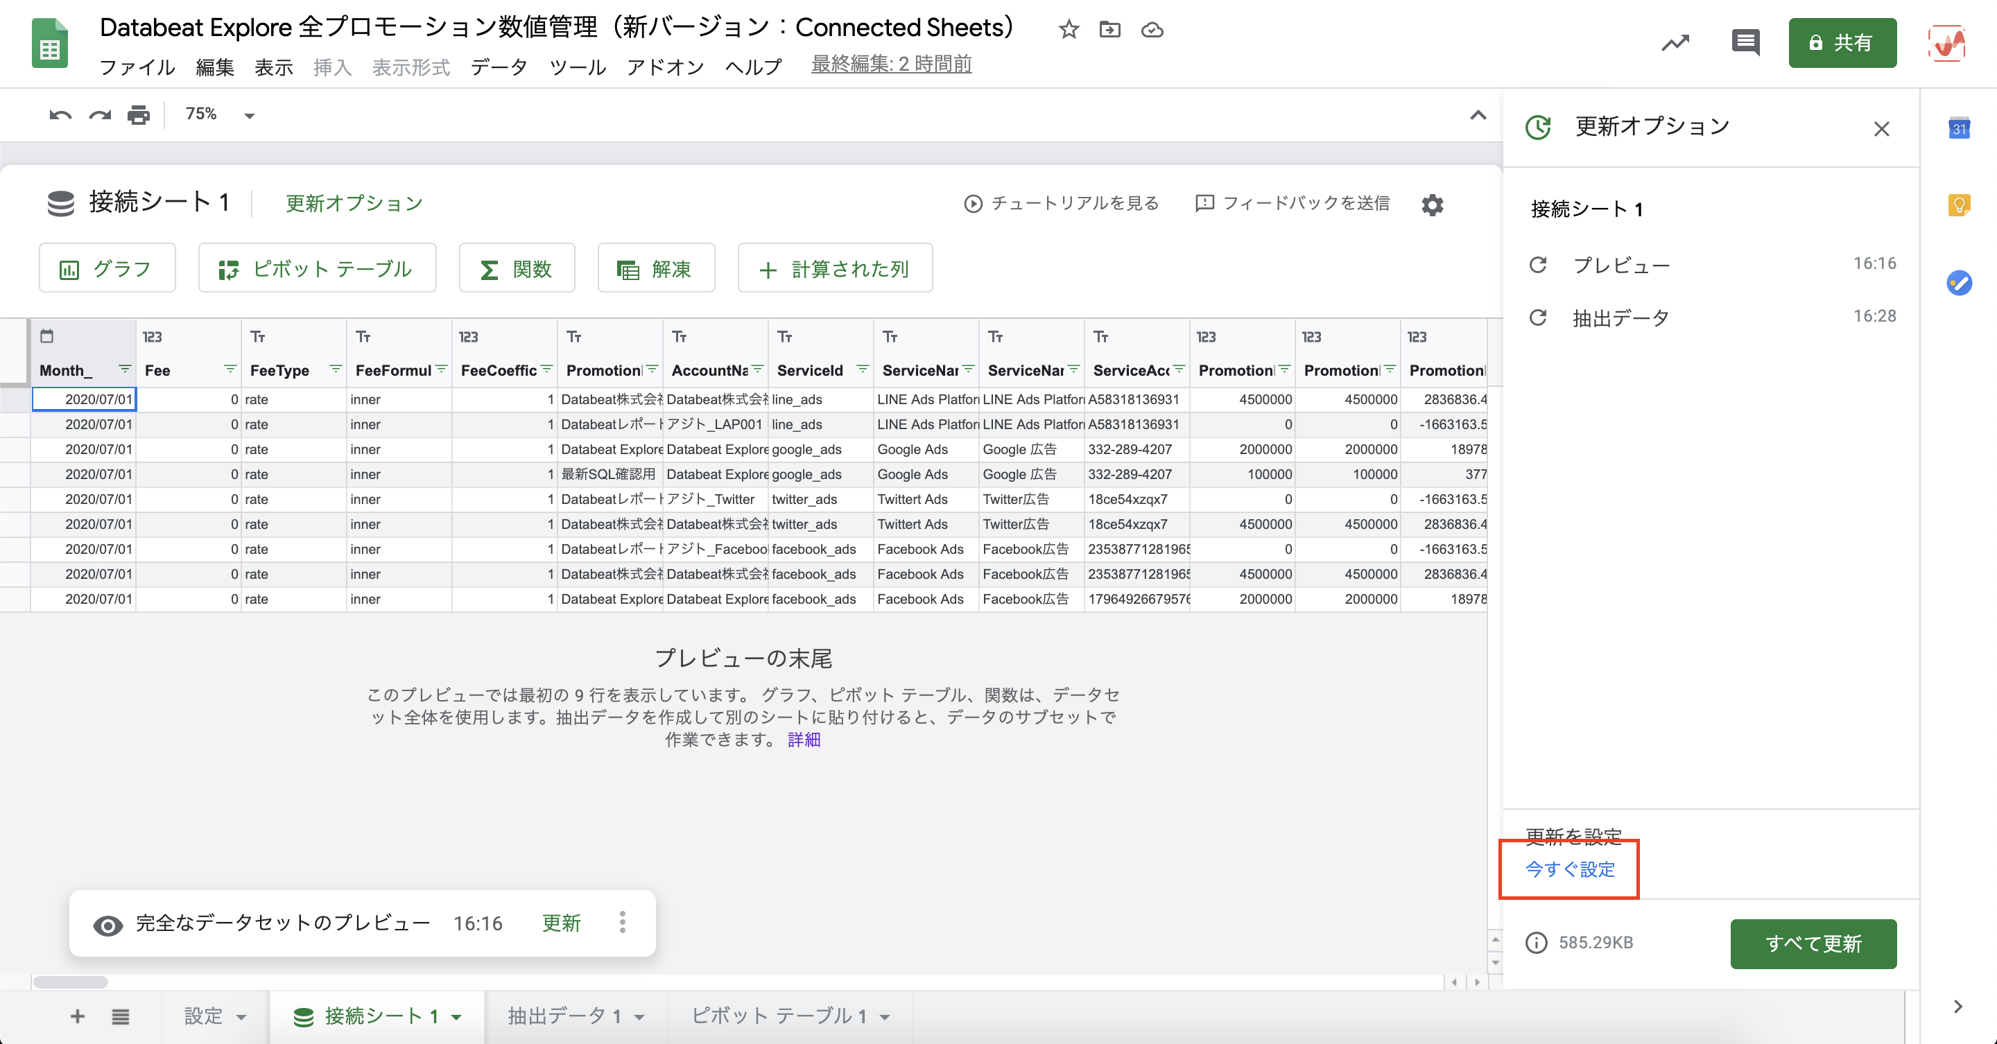Click フィードバックを送信 link
The width and height of the screenshot is (1997, 1044).
(1293, 203)
